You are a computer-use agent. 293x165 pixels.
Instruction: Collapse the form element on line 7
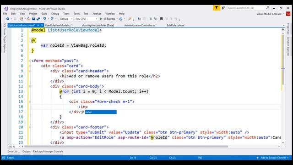tap(30, 61)
